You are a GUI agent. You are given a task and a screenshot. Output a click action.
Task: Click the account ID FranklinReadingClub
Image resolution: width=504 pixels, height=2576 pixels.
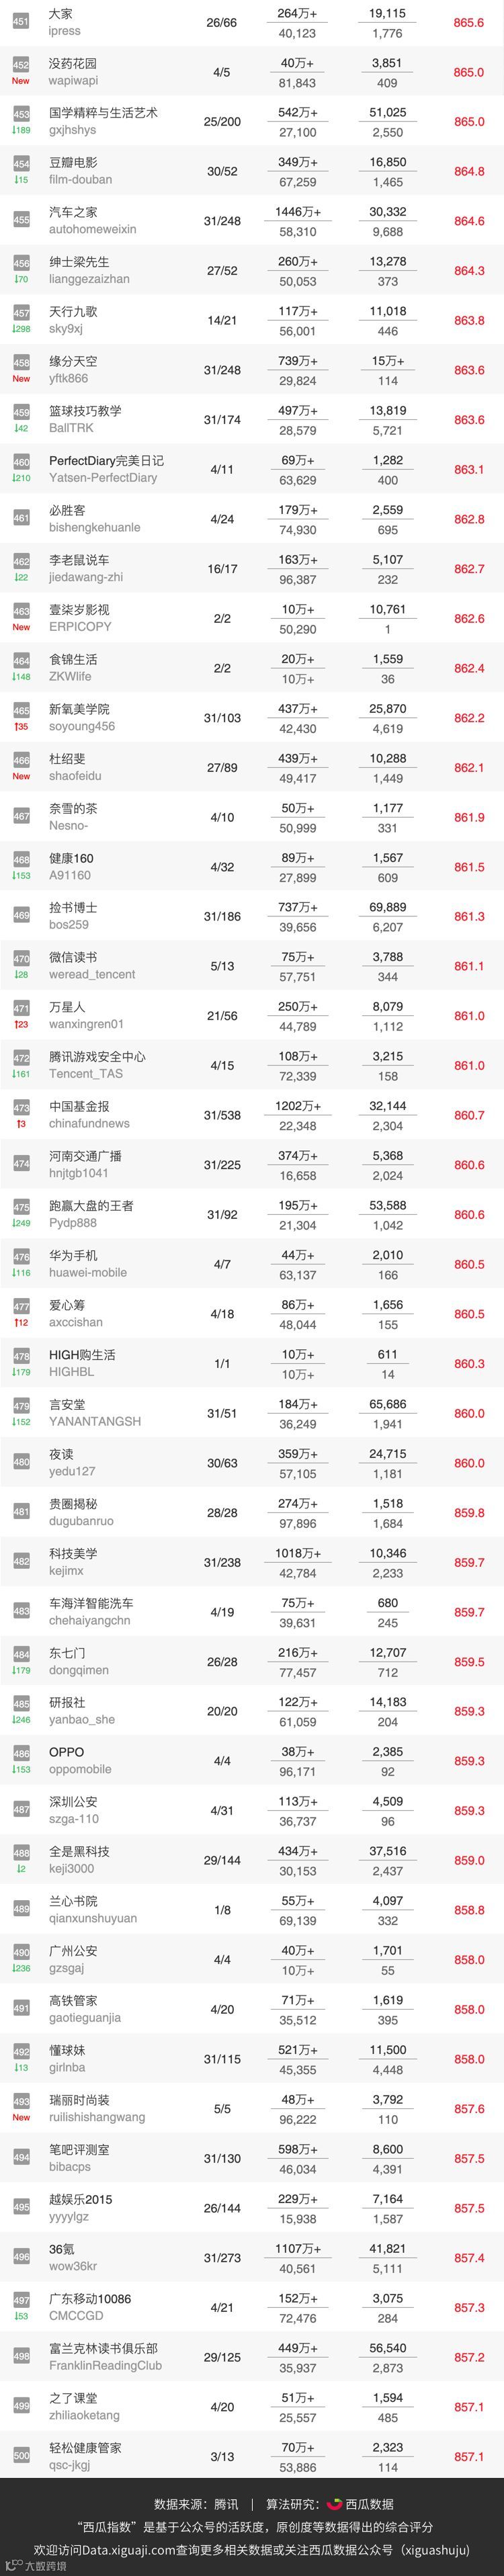pyautogui.click(x=105, y=2366)
